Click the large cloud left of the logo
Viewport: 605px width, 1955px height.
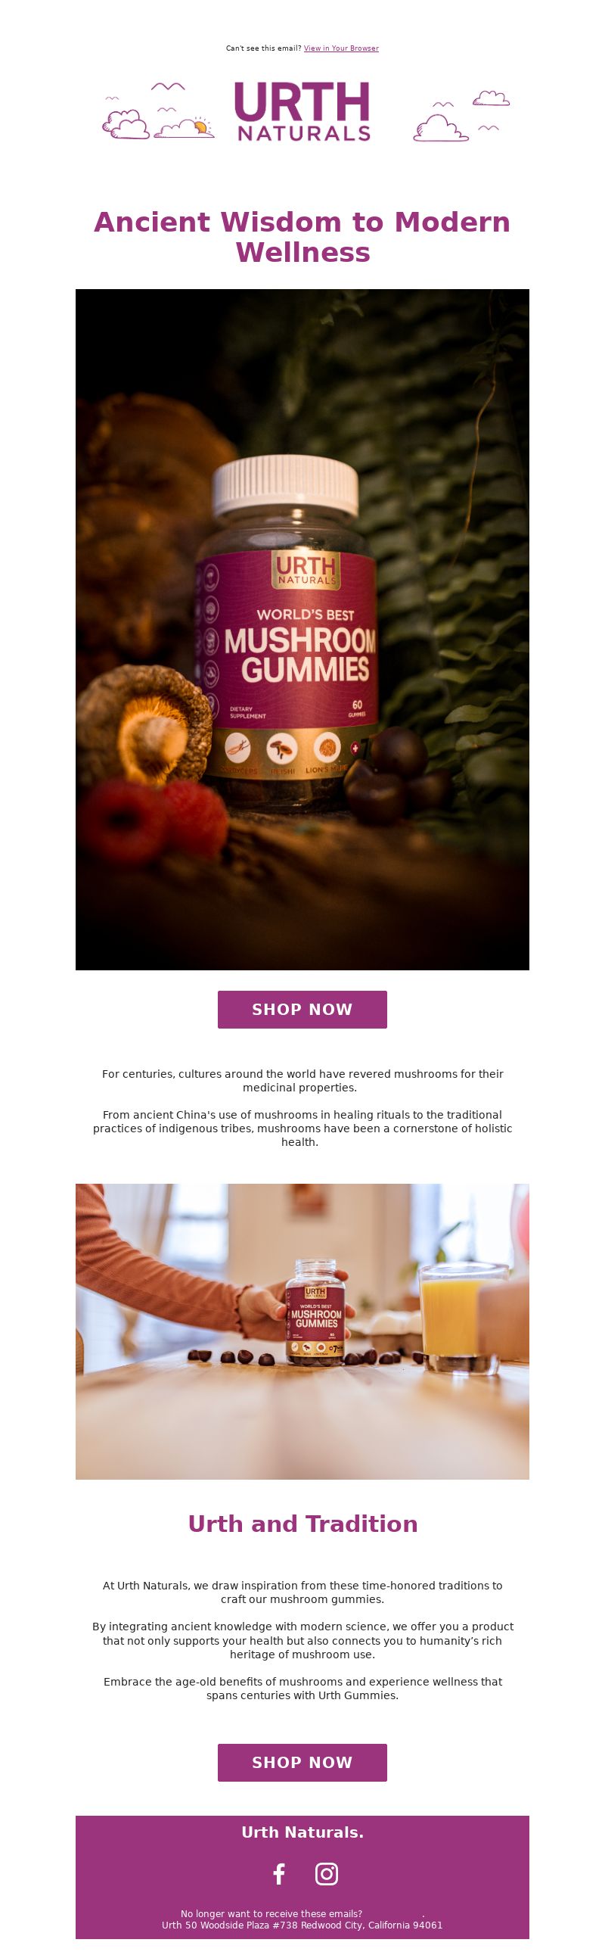click(x=126, y=124)
